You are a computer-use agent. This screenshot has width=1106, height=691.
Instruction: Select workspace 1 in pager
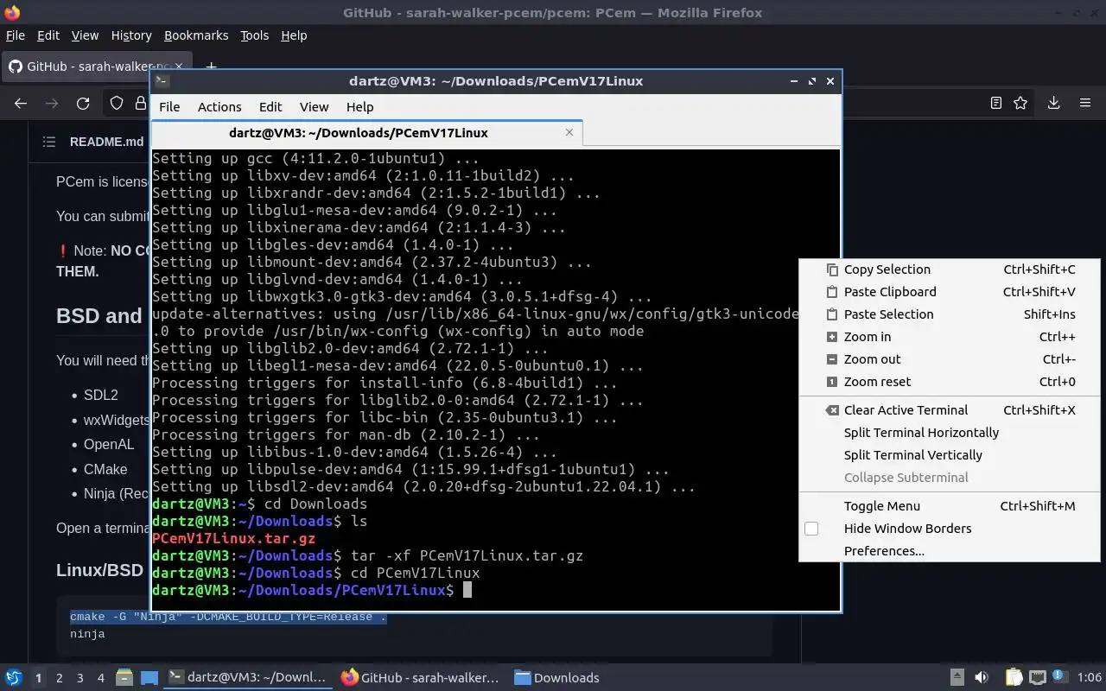click(38, 678)
